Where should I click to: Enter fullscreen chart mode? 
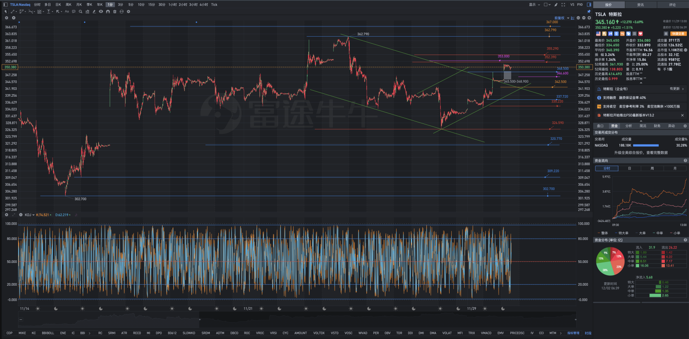pyautogui.click(x=563, y=5)
